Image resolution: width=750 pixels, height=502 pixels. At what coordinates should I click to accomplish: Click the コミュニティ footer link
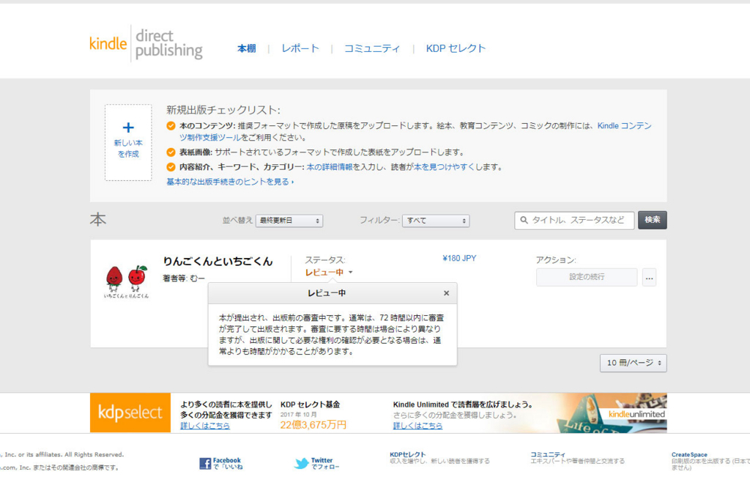click(x=548, y=454)
